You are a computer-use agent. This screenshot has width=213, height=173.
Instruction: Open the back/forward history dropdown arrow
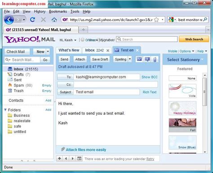24,20
